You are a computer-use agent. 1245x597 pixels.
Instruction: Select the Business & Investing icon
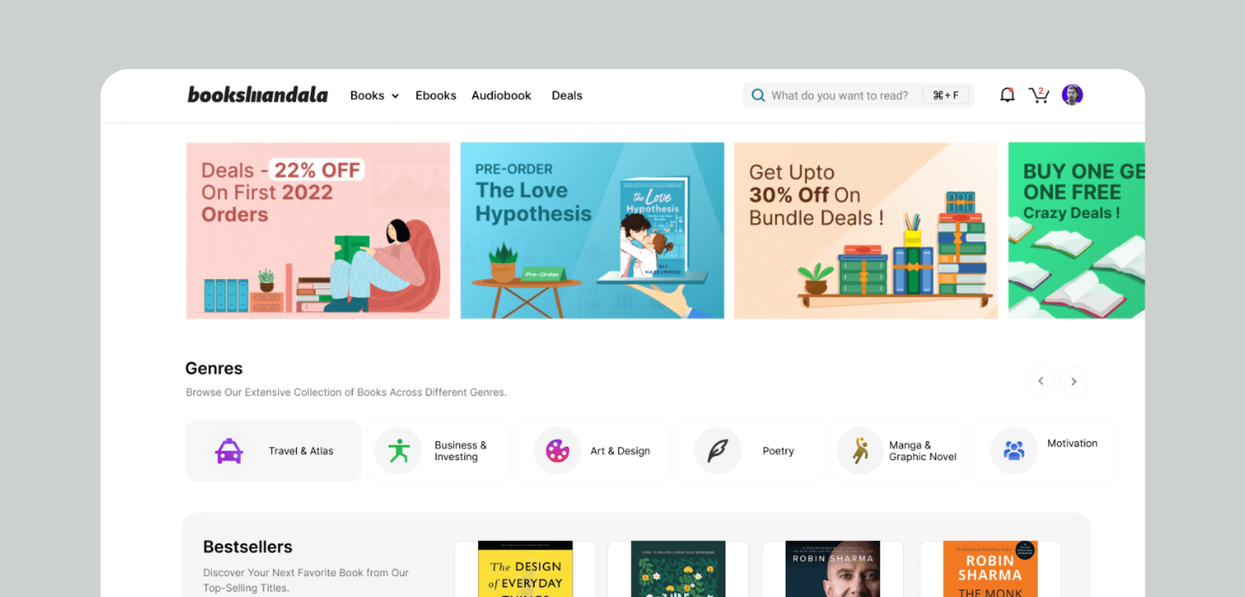[399, 451]
